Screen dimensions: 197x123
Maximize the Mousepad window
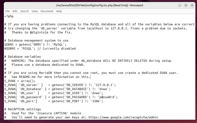186,5
